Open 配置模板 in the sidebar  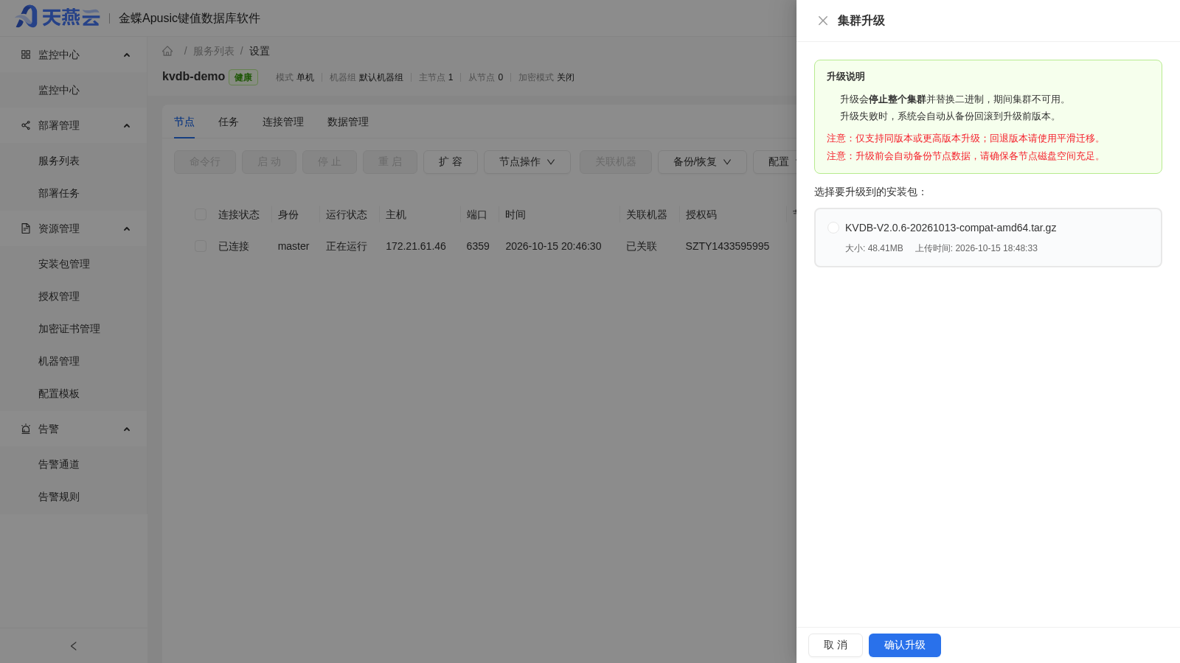click(x=59, y=393)
